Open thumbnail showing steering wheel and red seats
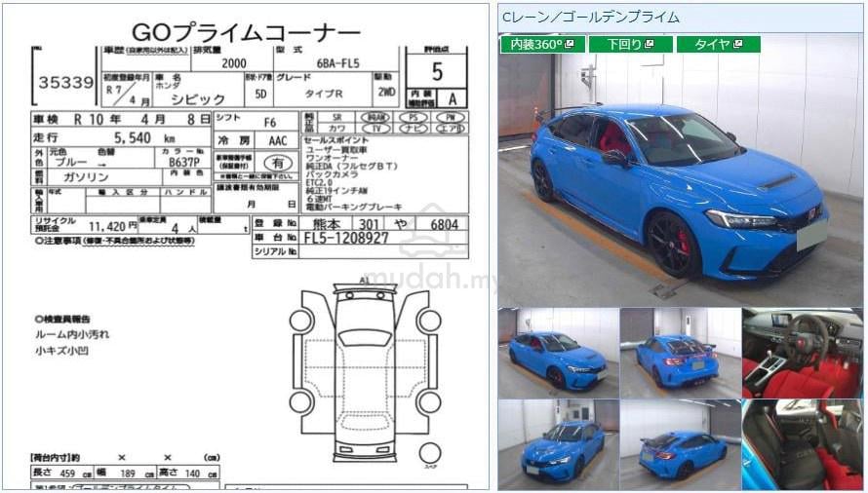Viewport: 868px width, 493px height. (802, 353)
